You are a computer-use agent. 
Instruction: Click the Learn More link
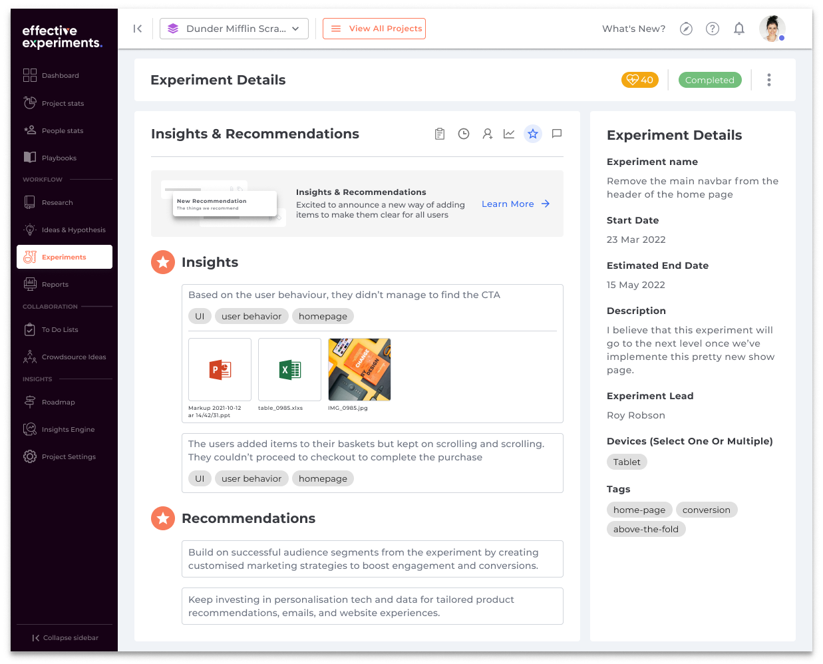(508, 204)
